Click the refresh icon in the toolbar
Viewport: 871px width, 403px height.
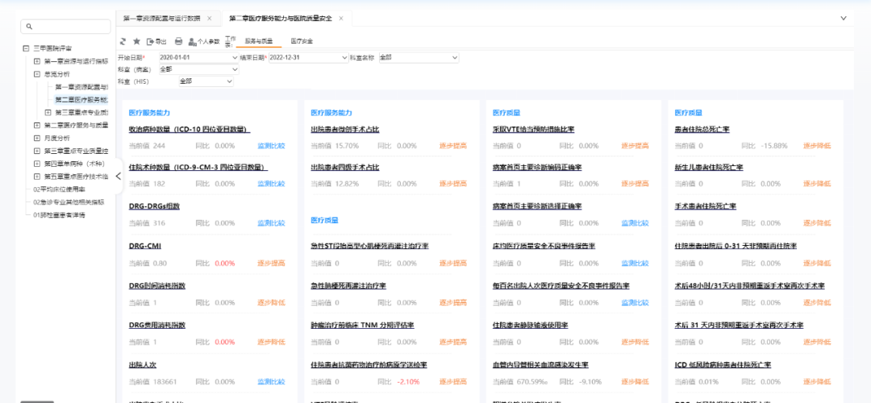click(x=123, y=41)
